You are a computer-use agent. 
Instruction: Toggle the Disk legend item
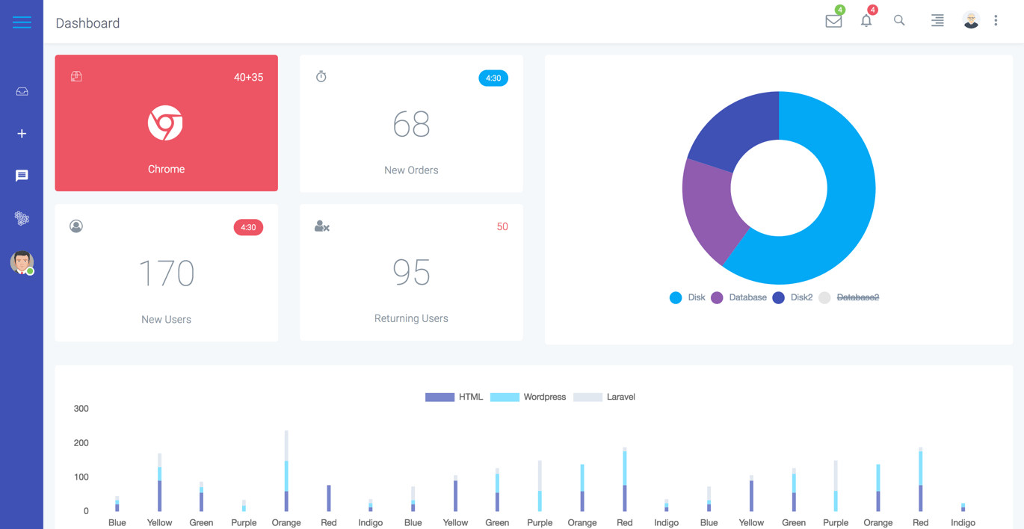[688, 297]
